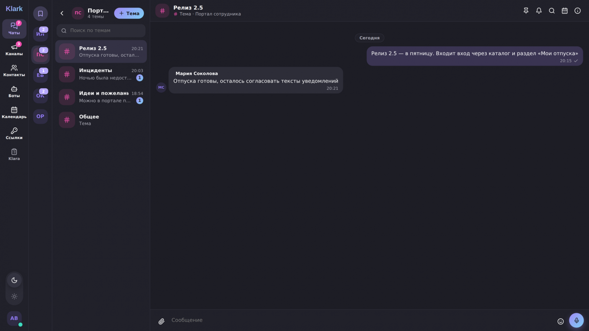The image size is (589, 331).
Task: Search within the Релиз 2.5 chat
Action: point(552,11)
